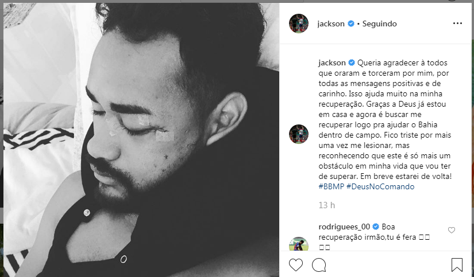Open rodriguees_00 username link

tap(344, 227)
